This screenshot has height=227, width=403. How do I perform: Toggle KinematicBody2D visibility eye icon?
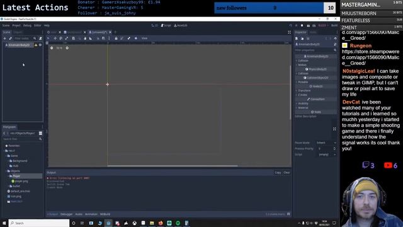click(x=40, y=45)
